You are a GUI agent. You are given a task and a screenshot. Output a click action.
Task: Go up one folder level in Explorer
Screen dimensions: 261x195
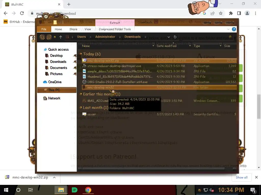pos(61,37)
